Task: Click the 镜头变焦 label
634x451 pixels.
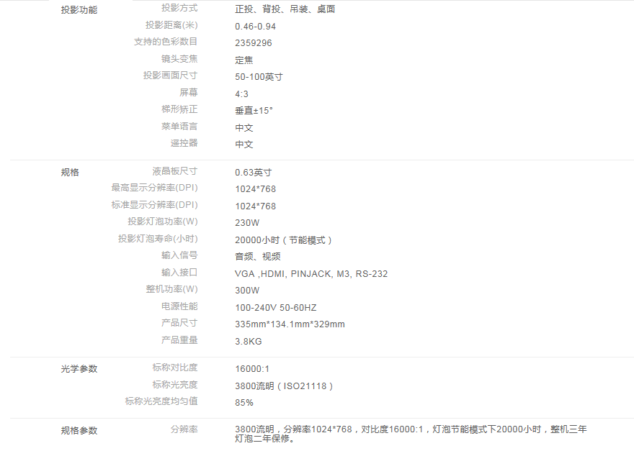Action: 179,59
